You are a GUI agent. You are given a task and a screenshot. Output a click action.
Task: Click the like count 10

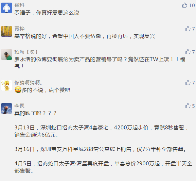pos(192,6)
